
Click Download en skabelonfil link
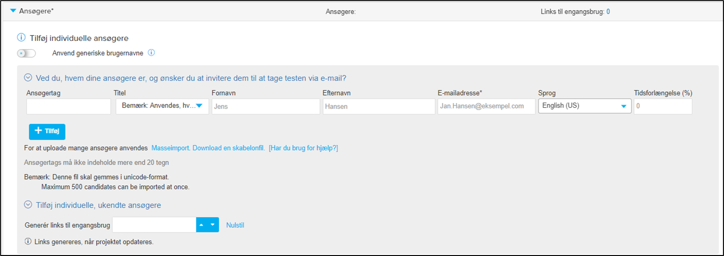pos(229,148)
